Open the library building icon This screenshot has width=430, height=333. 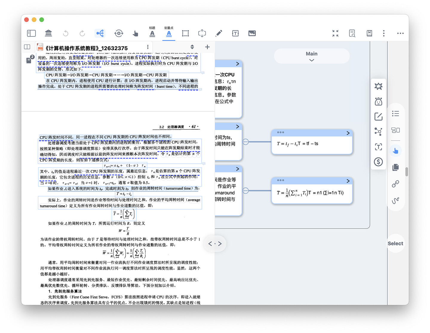[x=48, y=33]
